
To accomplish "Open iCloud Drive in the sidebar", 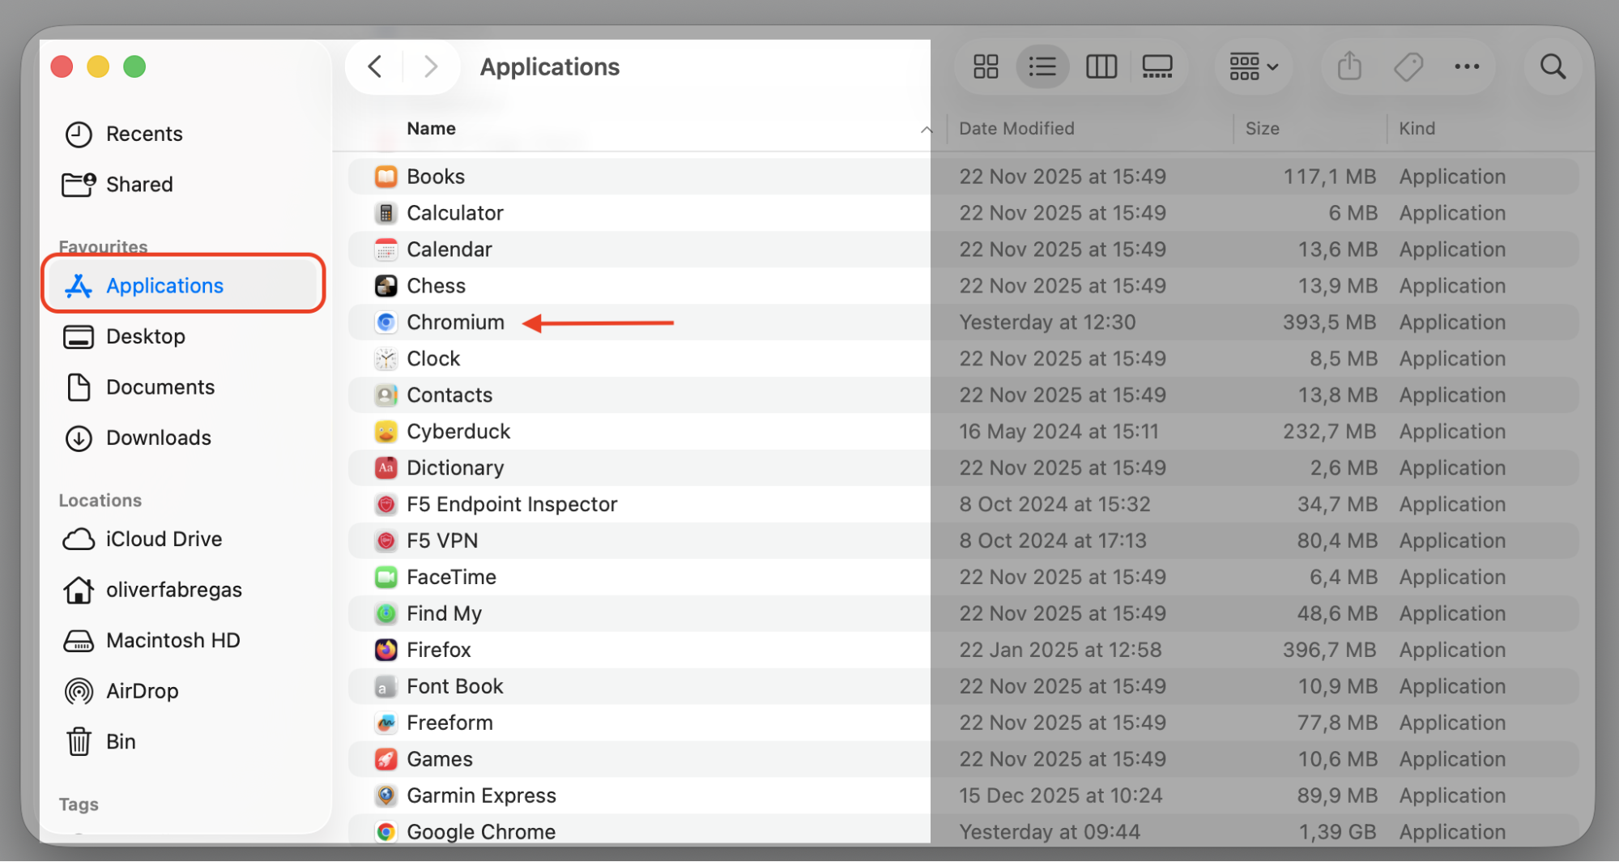I will [x=183, y=539].
